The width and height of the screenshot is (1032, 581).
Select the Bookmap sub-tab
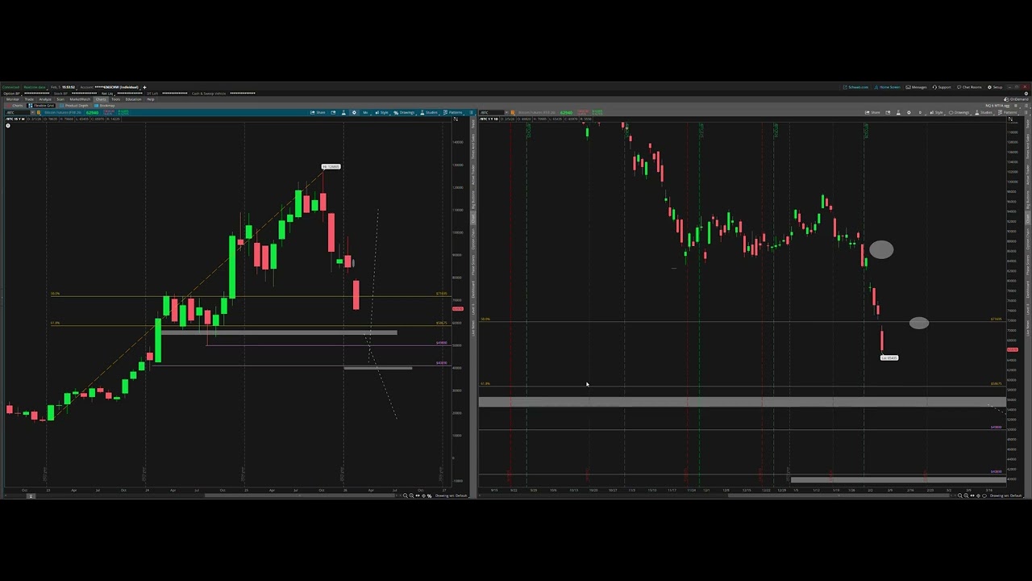tap(105, 106)
